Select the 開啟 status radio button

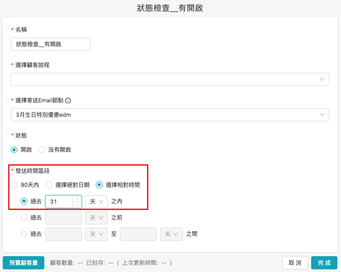pos(14,150)
